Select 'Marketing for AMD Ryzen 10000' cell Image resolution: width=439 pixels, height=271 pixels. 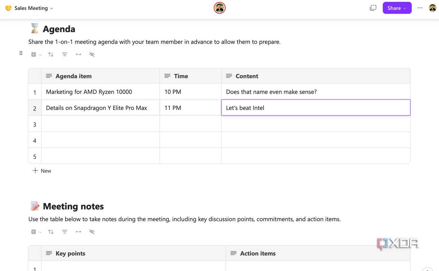tap(100, 92)
